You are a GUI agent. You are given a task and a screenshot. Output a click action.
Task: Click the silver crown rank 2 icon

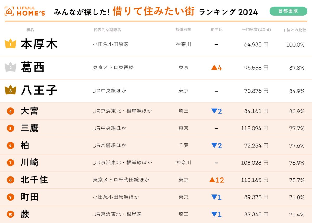click(x=10, y=67)
